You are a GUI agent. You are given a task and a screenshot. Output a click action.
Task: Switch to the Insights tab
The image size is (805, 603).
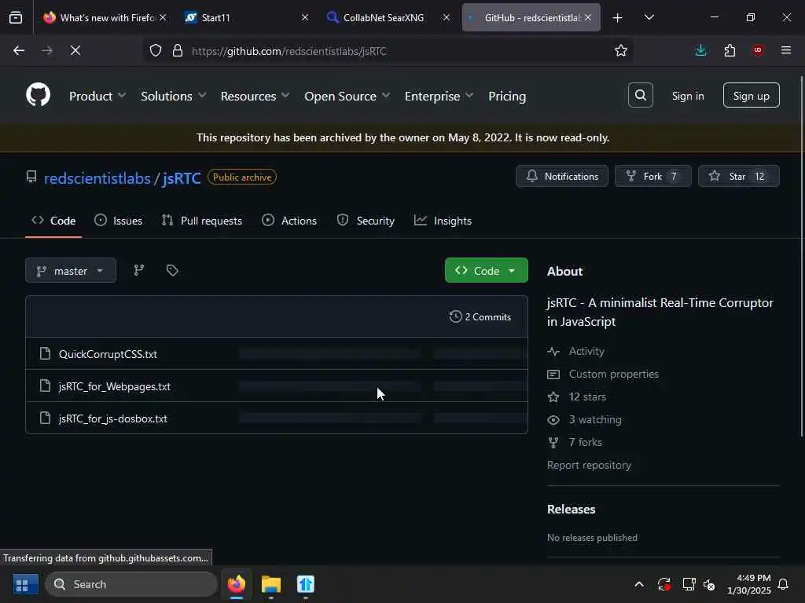pos(443,221)
